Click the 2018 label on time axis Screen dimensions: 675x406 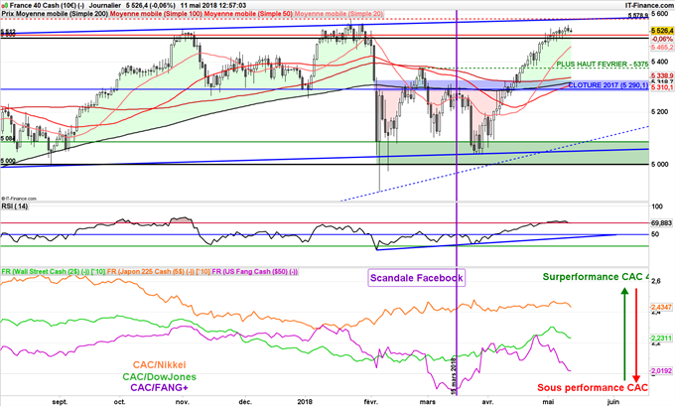(305, 402)
